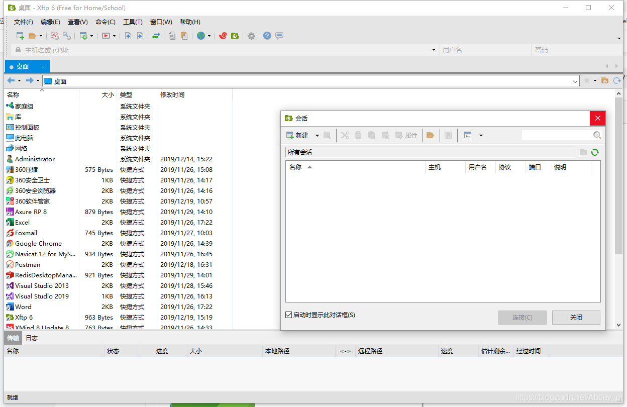Screen dimensions: 627x407
Task: Open help via blue question mark icon
Action: tap(267, 36)
